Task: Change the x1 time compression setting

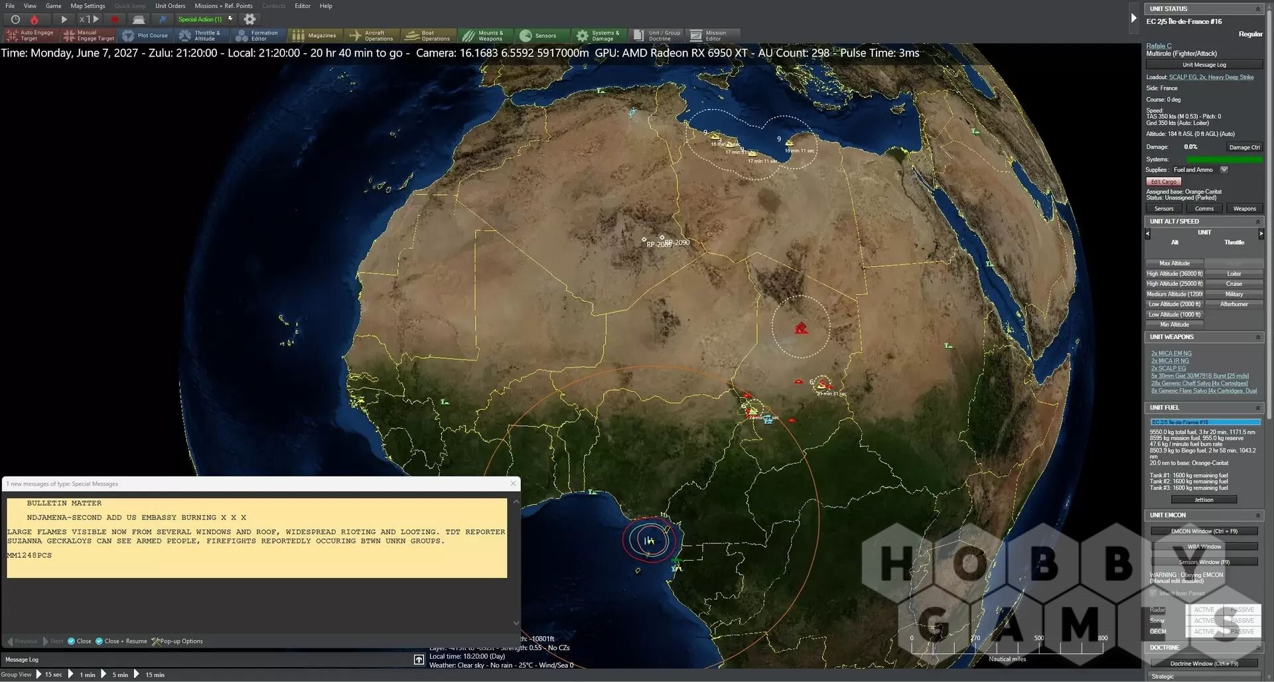Action: click(x=89, y=19)
